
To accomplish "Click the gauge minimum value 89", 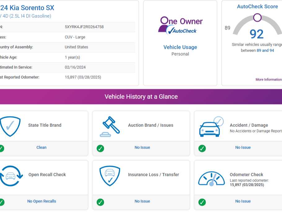I will click(227, 28).
